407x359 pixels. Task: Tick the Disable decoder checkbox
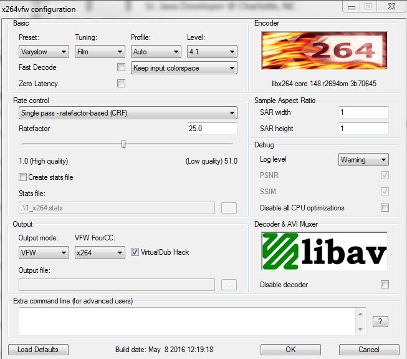[385, 285]
